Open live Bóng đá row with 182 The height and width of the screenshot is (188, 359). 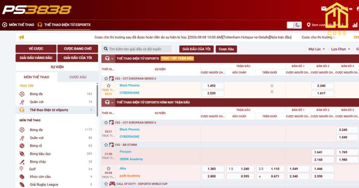(56, 94)
